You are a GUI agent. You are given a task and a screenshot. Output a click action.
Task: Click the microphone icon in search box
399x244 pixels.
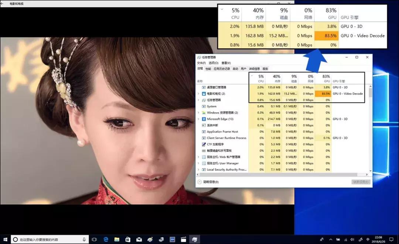point(84,240)
